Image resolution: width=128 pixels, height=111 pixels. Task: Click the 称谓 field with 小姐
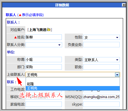[x=44, y=59]
